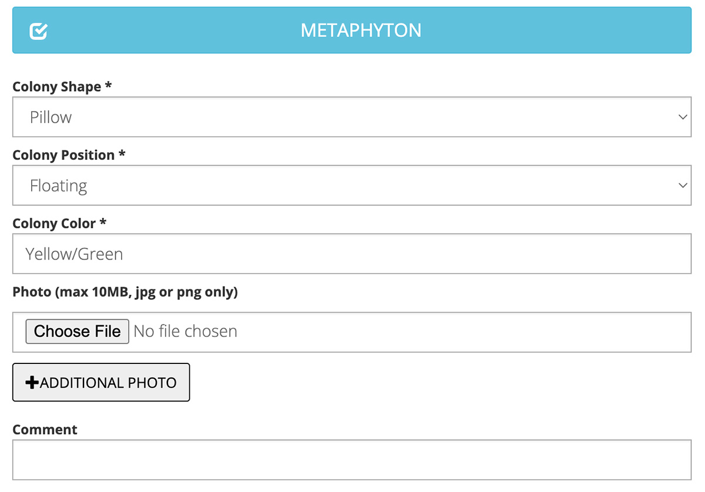Click the "Colony Color" field label
This screenshot has height=492, width=705.
click(54, 224)
